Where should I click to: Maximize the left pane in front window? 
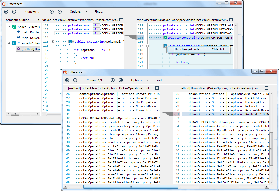pos(157,88)
